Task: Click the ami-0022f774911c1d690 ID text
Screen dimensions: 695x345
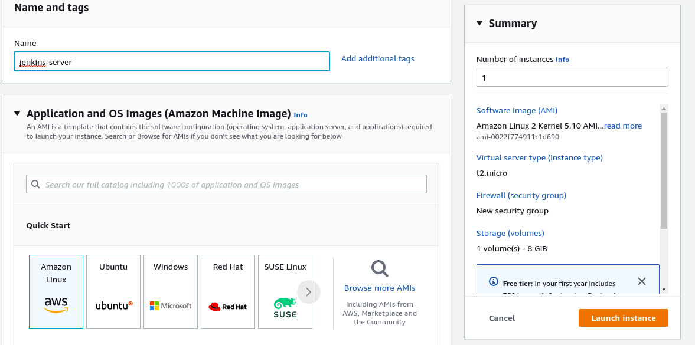Action: tap(518, 137)
